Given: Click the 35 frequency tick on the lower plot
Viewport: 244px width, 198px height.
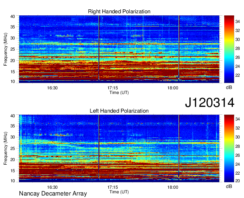Looking at the screenshot, I should click(x=13, y=126).
